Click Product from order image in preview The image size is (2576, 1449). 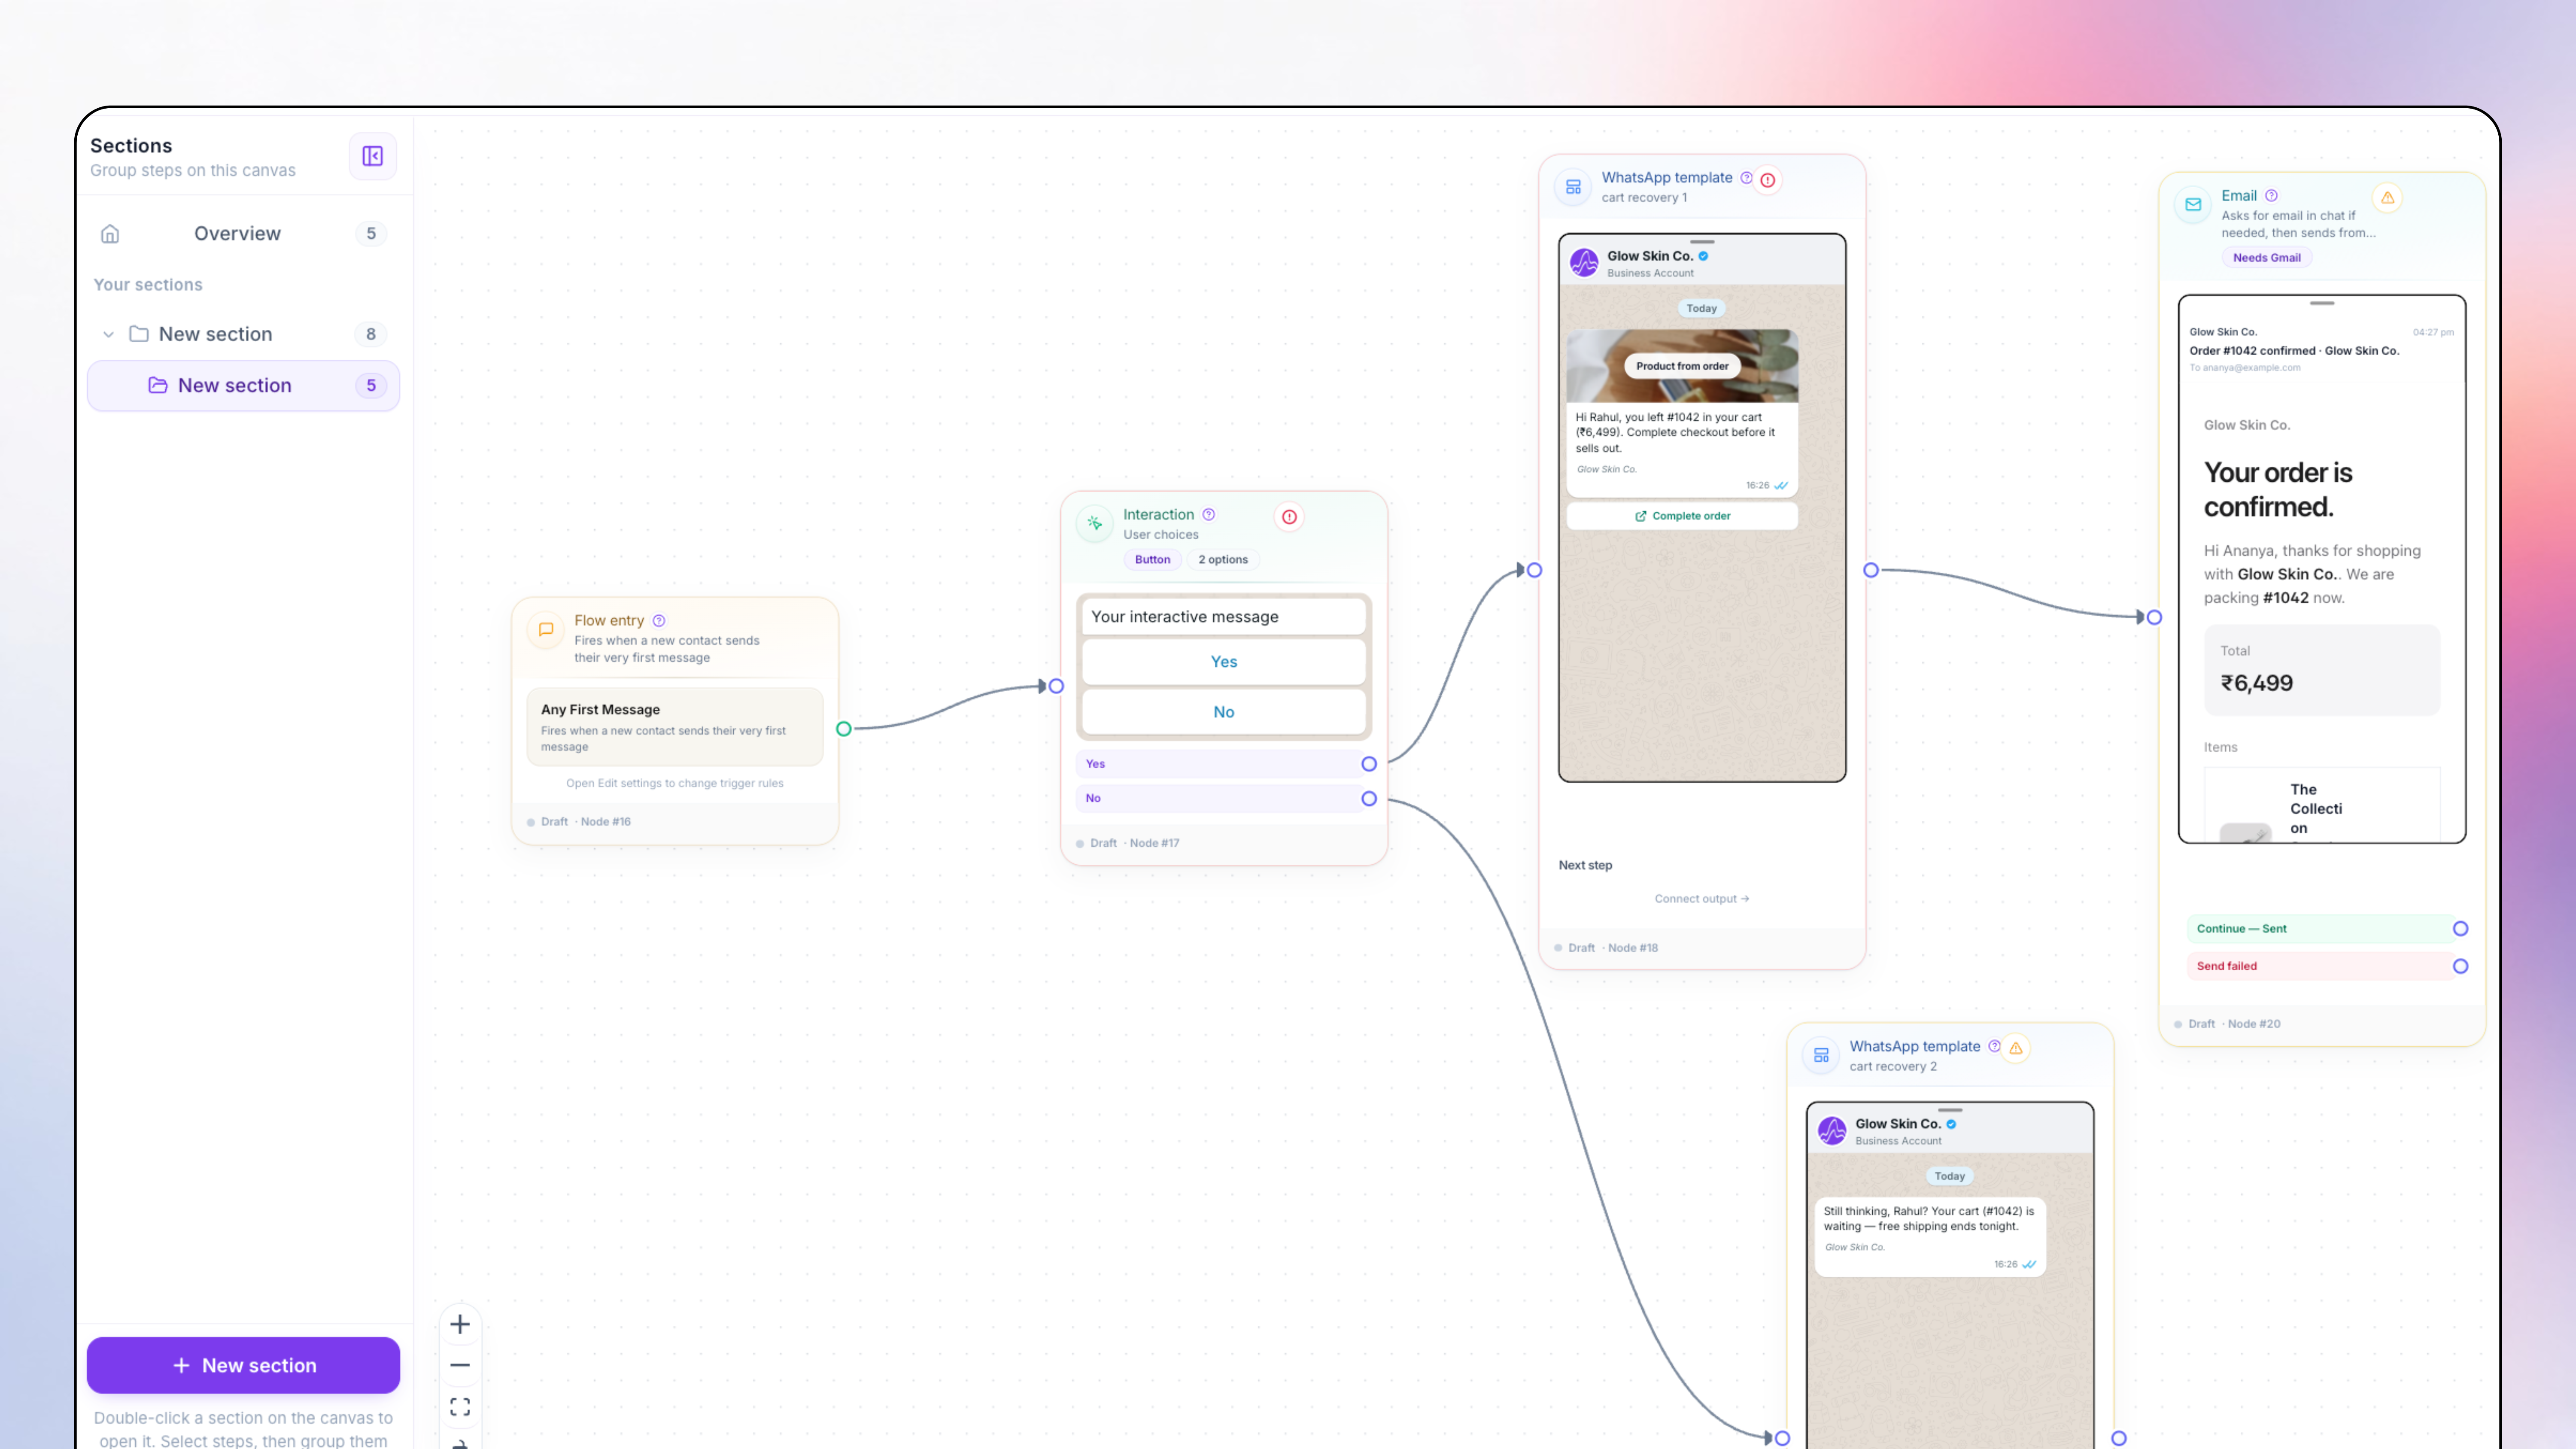[x=1683, y=366]
